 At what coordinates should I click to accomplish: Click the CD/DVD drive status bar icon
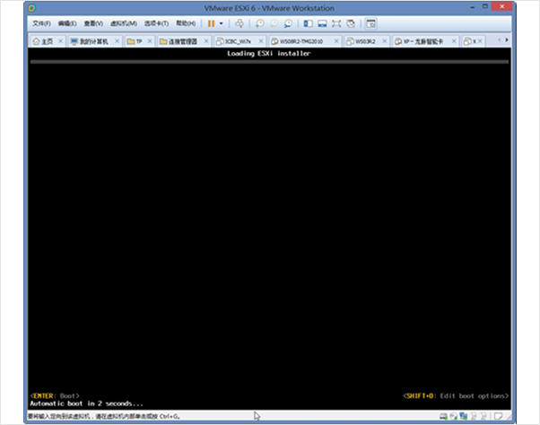click(x=454, y=416)
